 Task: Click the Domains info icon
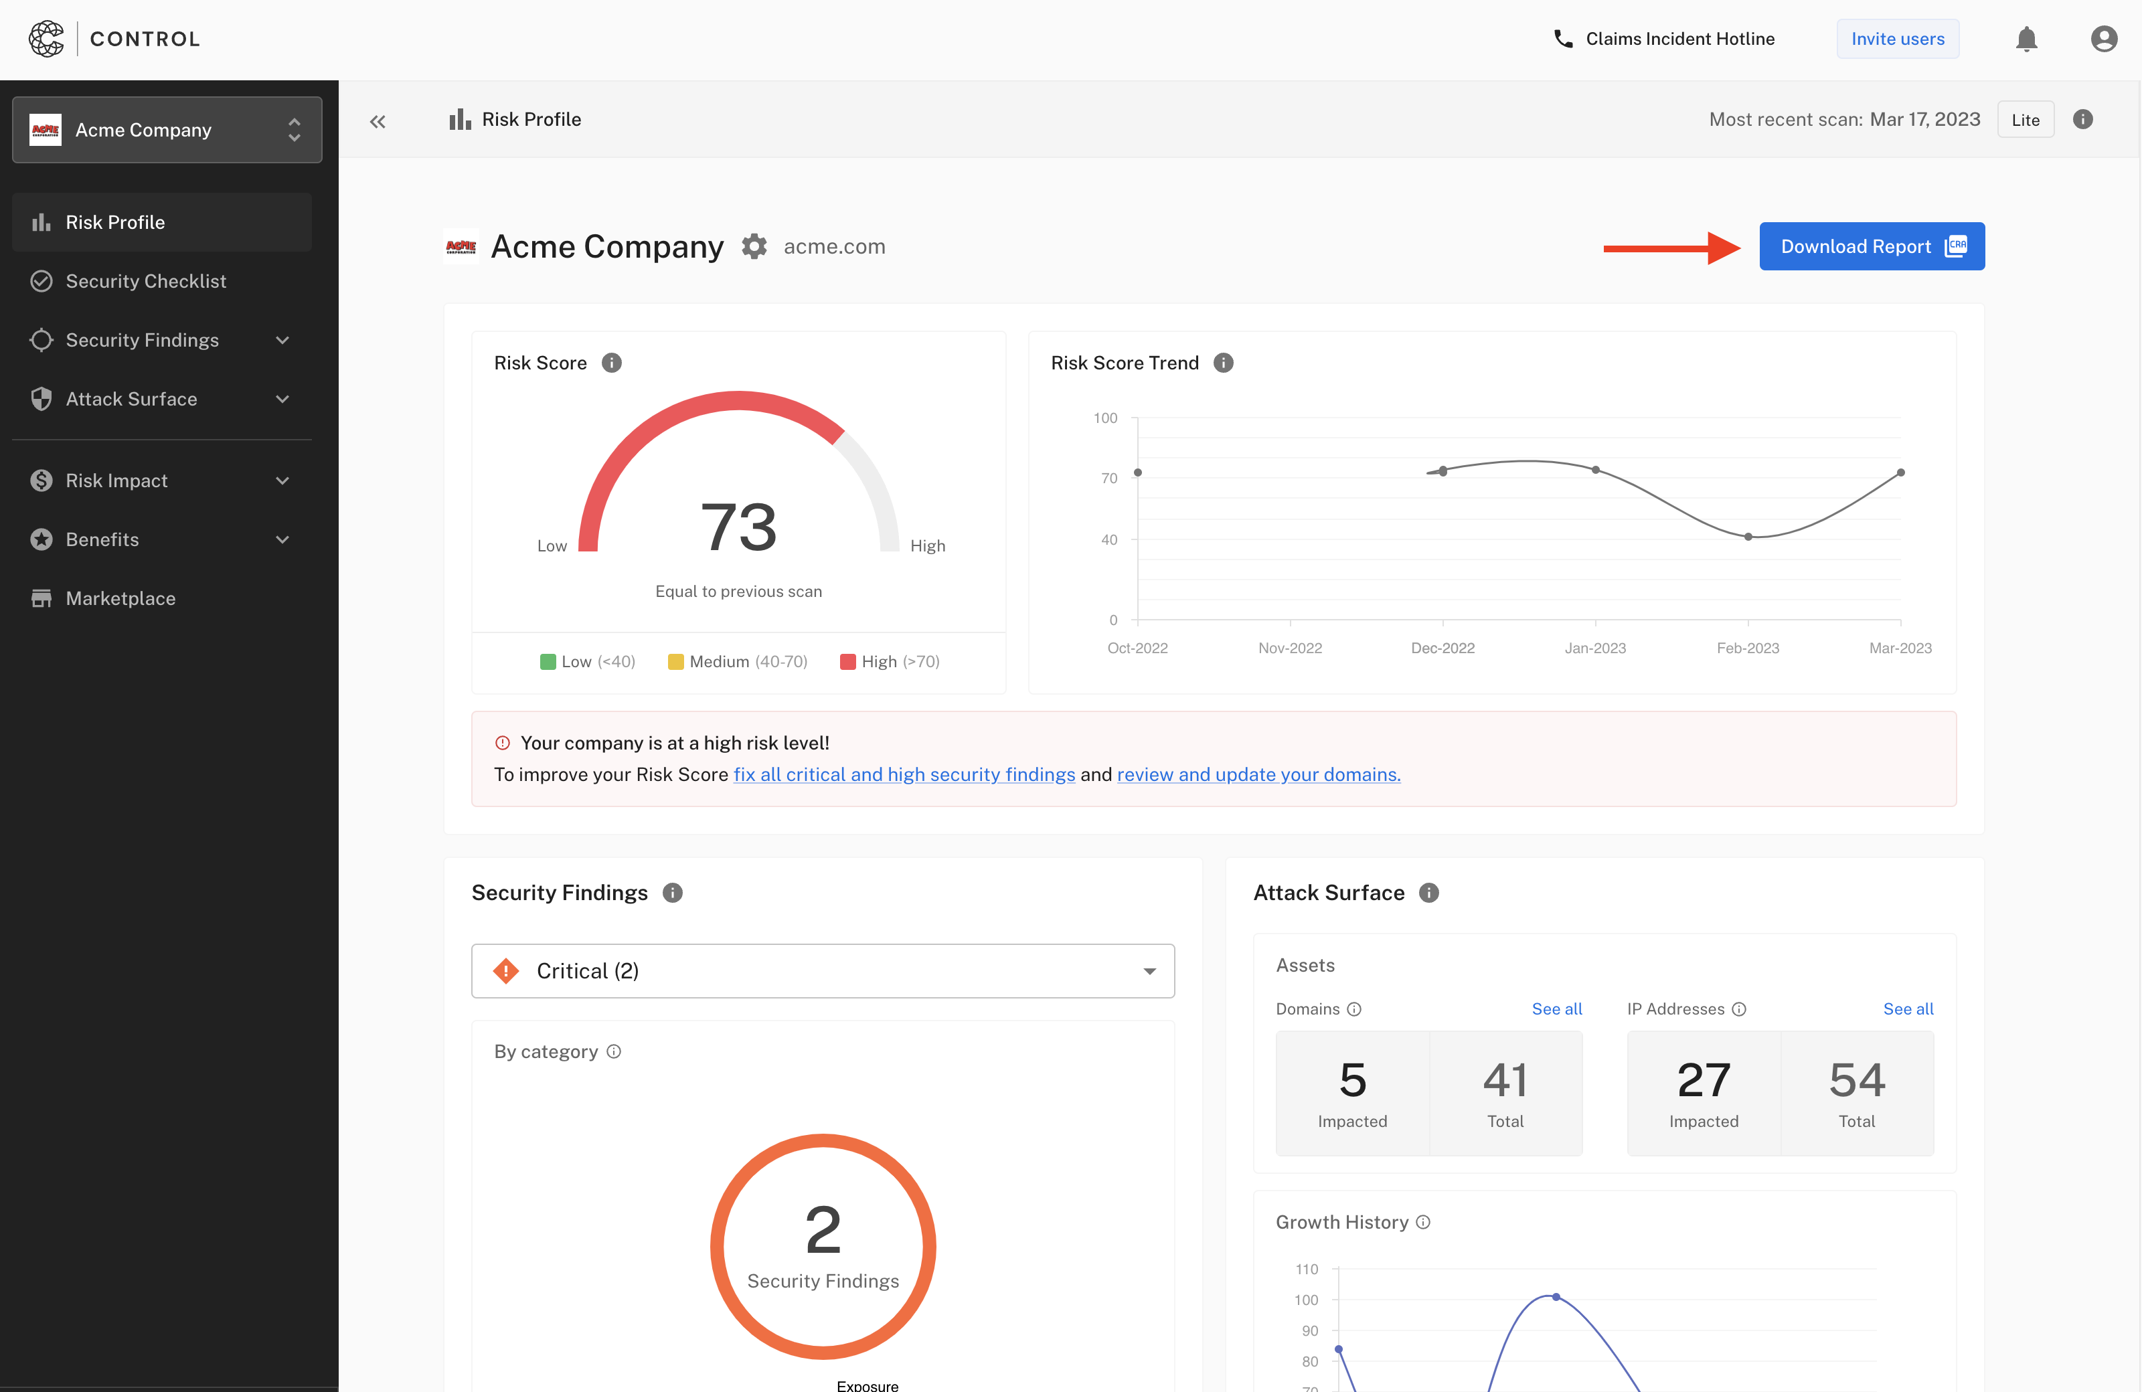(1353, 1009)
